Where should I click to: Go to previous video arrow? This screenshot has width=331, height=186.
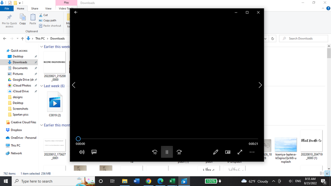74,85
